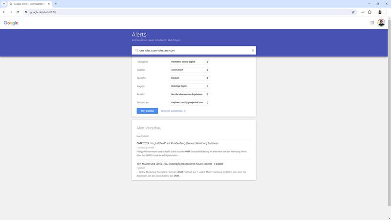Image resolution: width=391 pixels, height=220 pixels.
Task: Close the Google Alerts tab
Action: 49,4
